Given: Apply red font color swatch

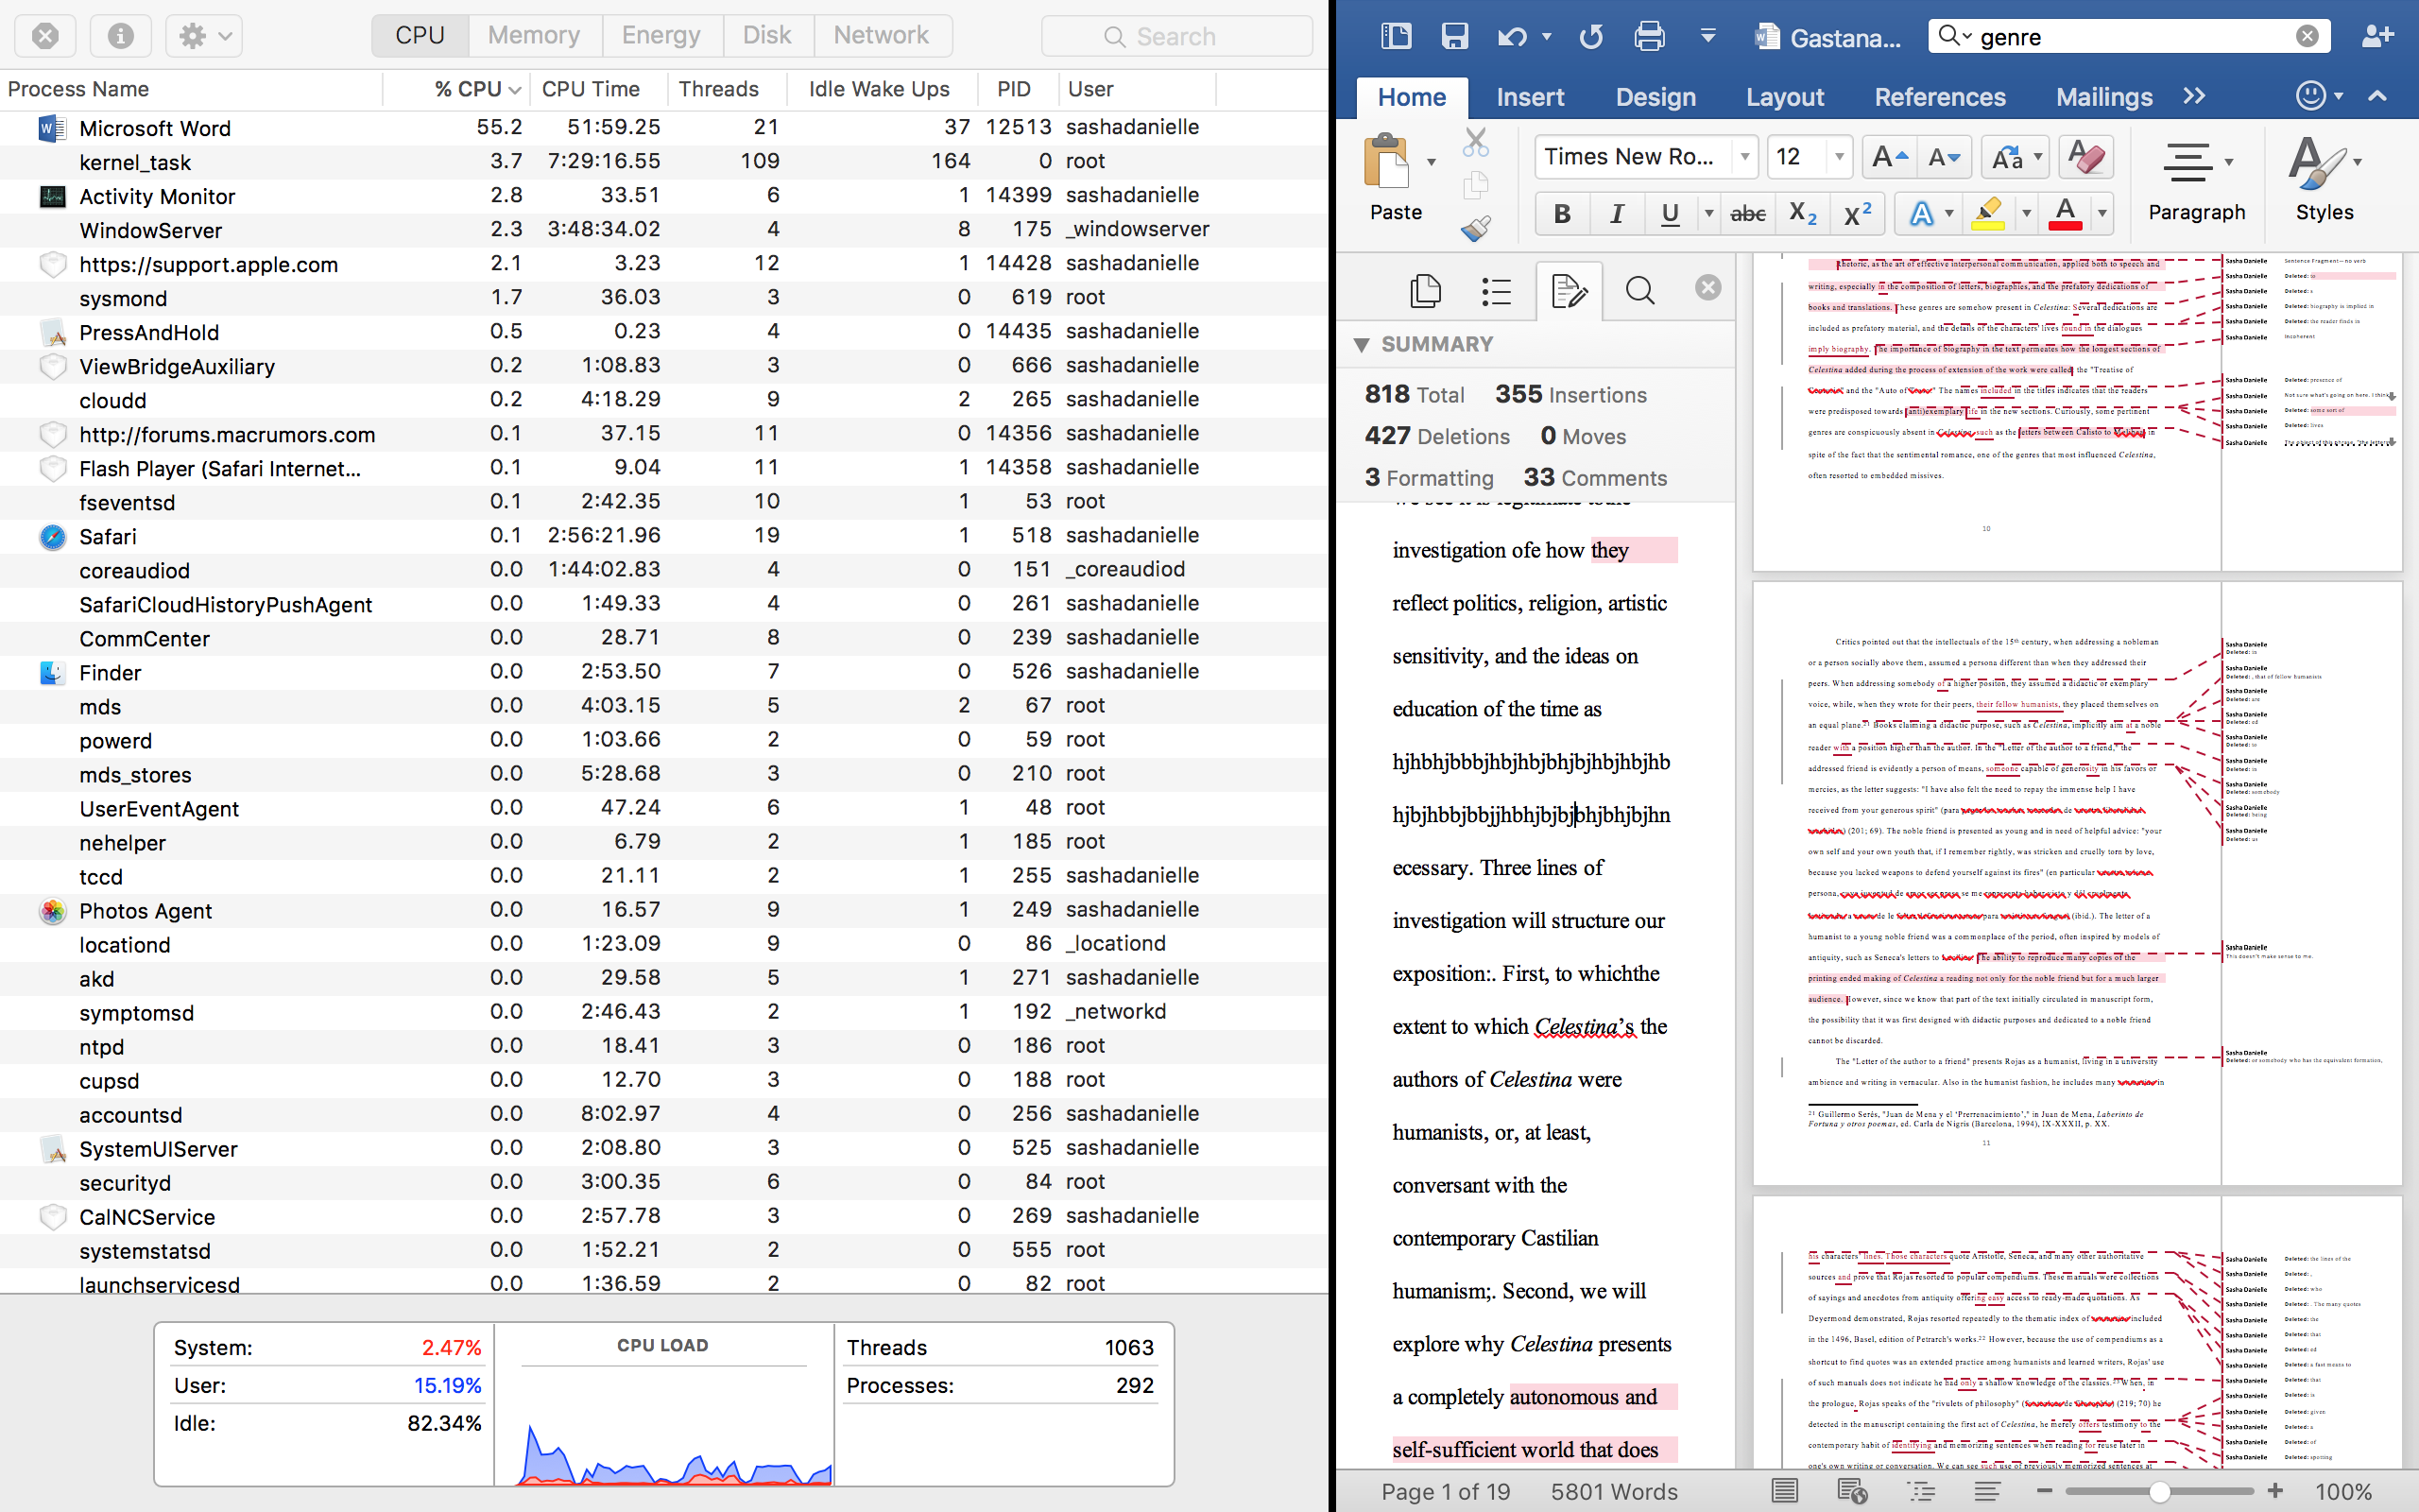Looking at the screenshot, I should [x=2066, y=213].
